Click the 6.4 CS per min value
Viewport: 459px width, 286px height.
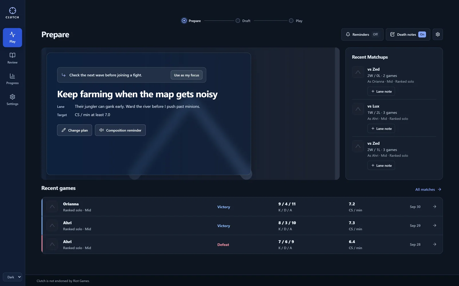(x=352, y=242)
